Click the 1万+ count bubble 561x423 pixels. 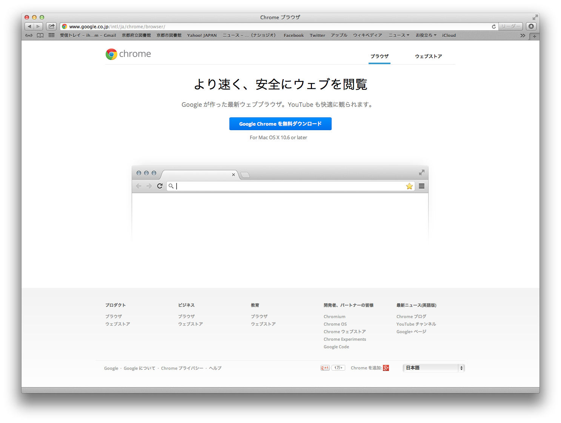(x=338, y=368)
